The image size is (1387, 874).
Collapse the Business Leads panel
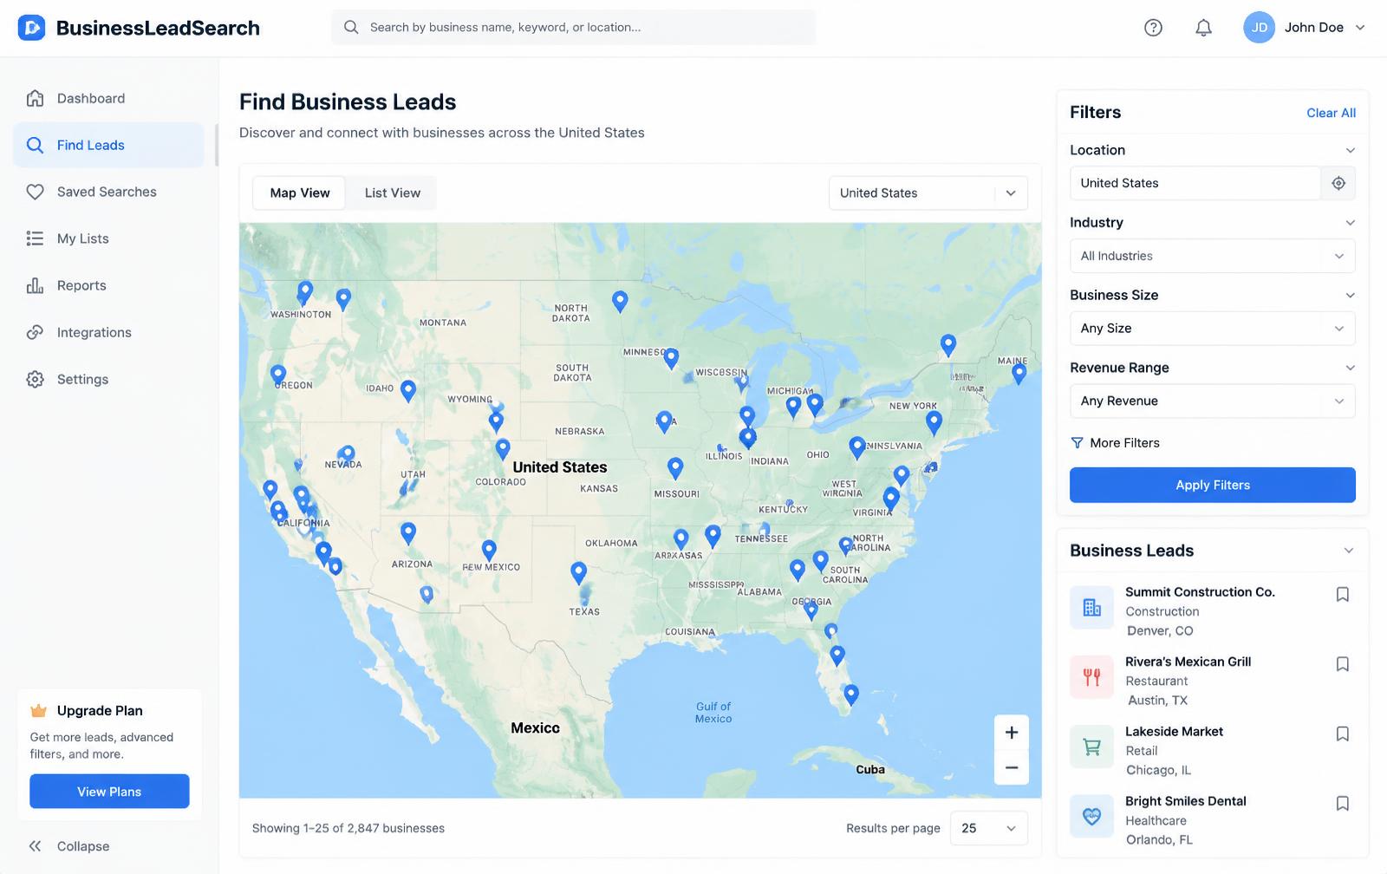pos(1348,551)
